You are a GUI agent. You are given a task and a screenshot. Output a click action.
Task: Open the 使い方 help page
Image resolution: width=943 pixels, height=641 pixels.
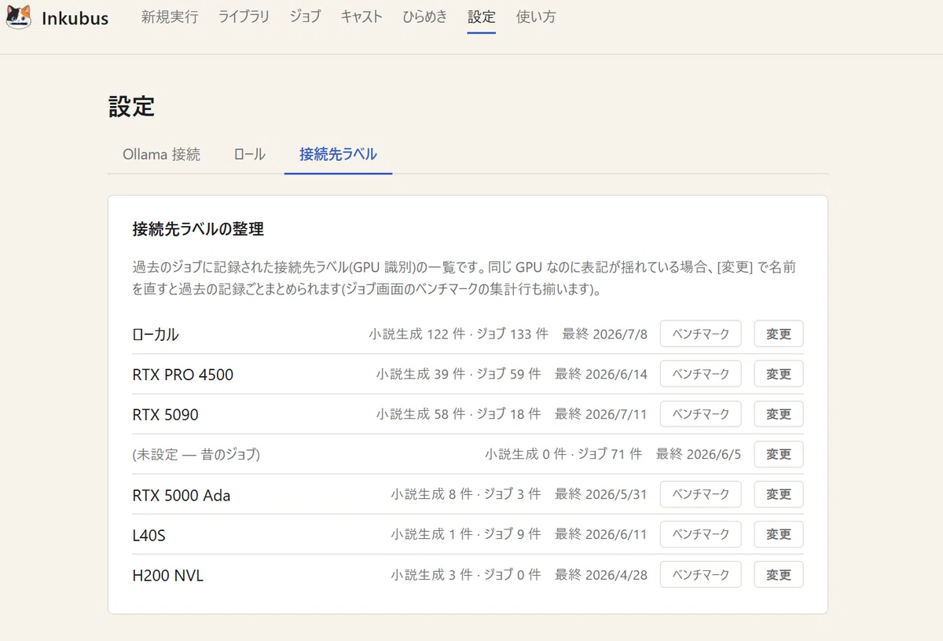(x=536, y=16)
